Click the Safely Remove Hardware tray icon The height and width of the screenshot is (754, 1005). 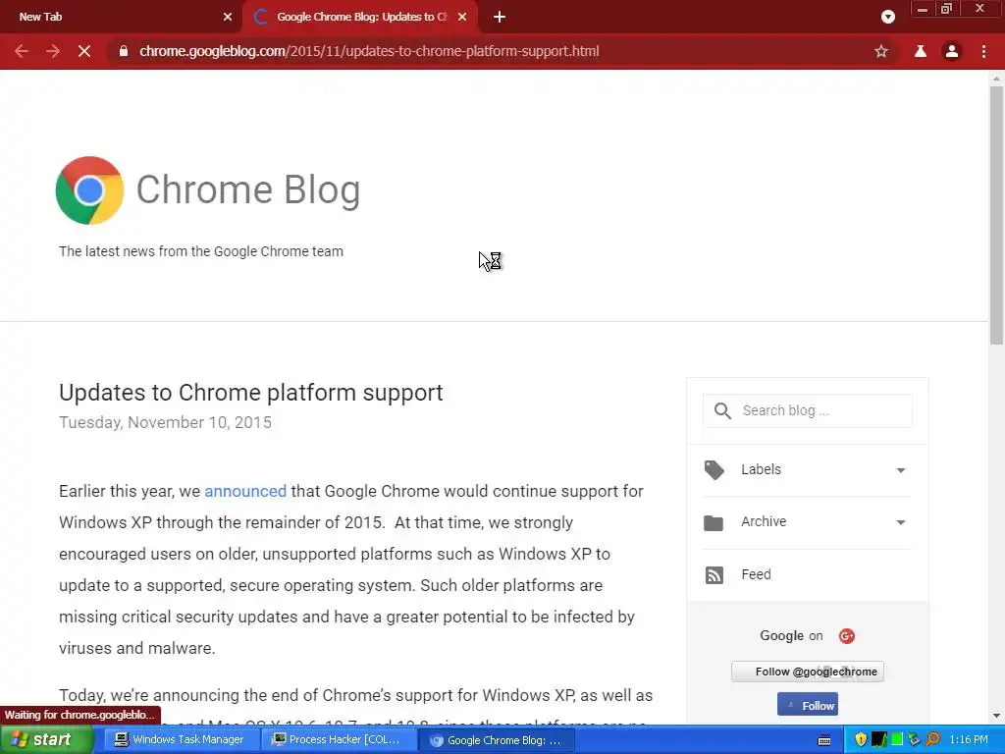[914, 740]
